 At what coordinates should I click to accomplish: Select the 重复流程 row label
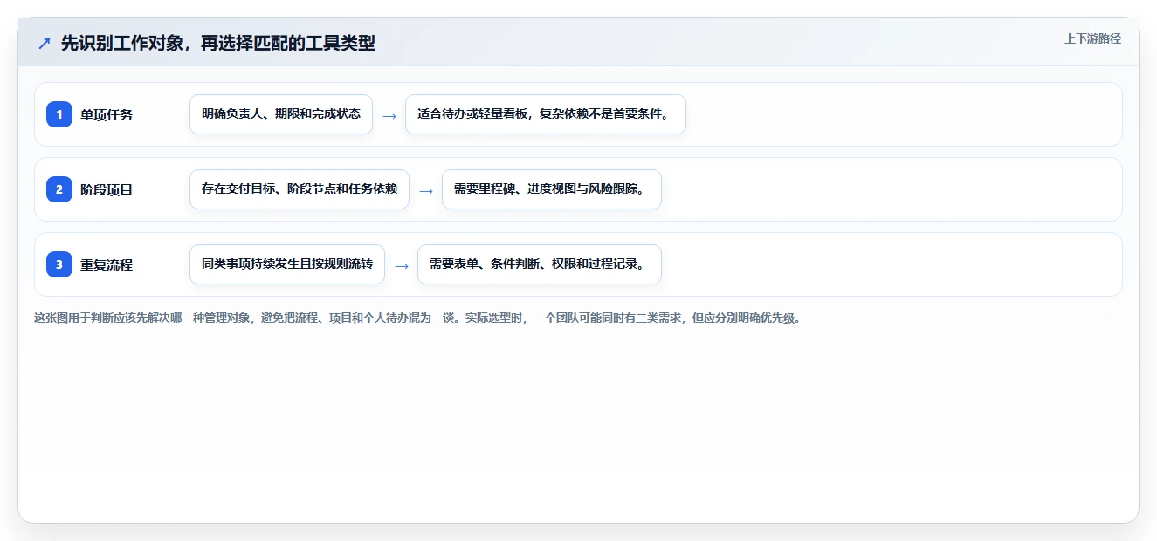pos(107,264)
